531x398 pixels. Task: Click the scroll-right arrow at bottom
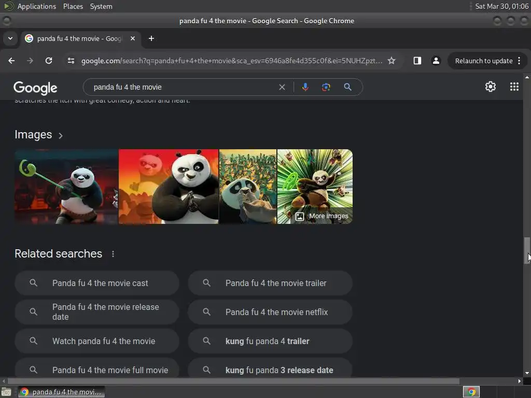tap(520, 381)
